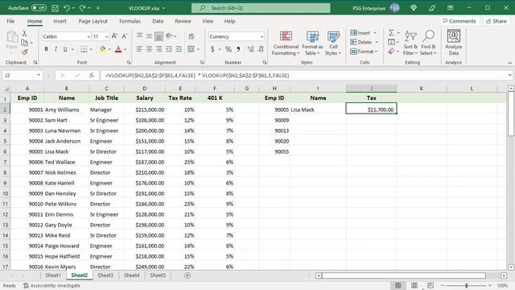The width and height of the screenshot is (515, 290).
Task: Add a new sheet with plus icon
Action: click(187, 275)
